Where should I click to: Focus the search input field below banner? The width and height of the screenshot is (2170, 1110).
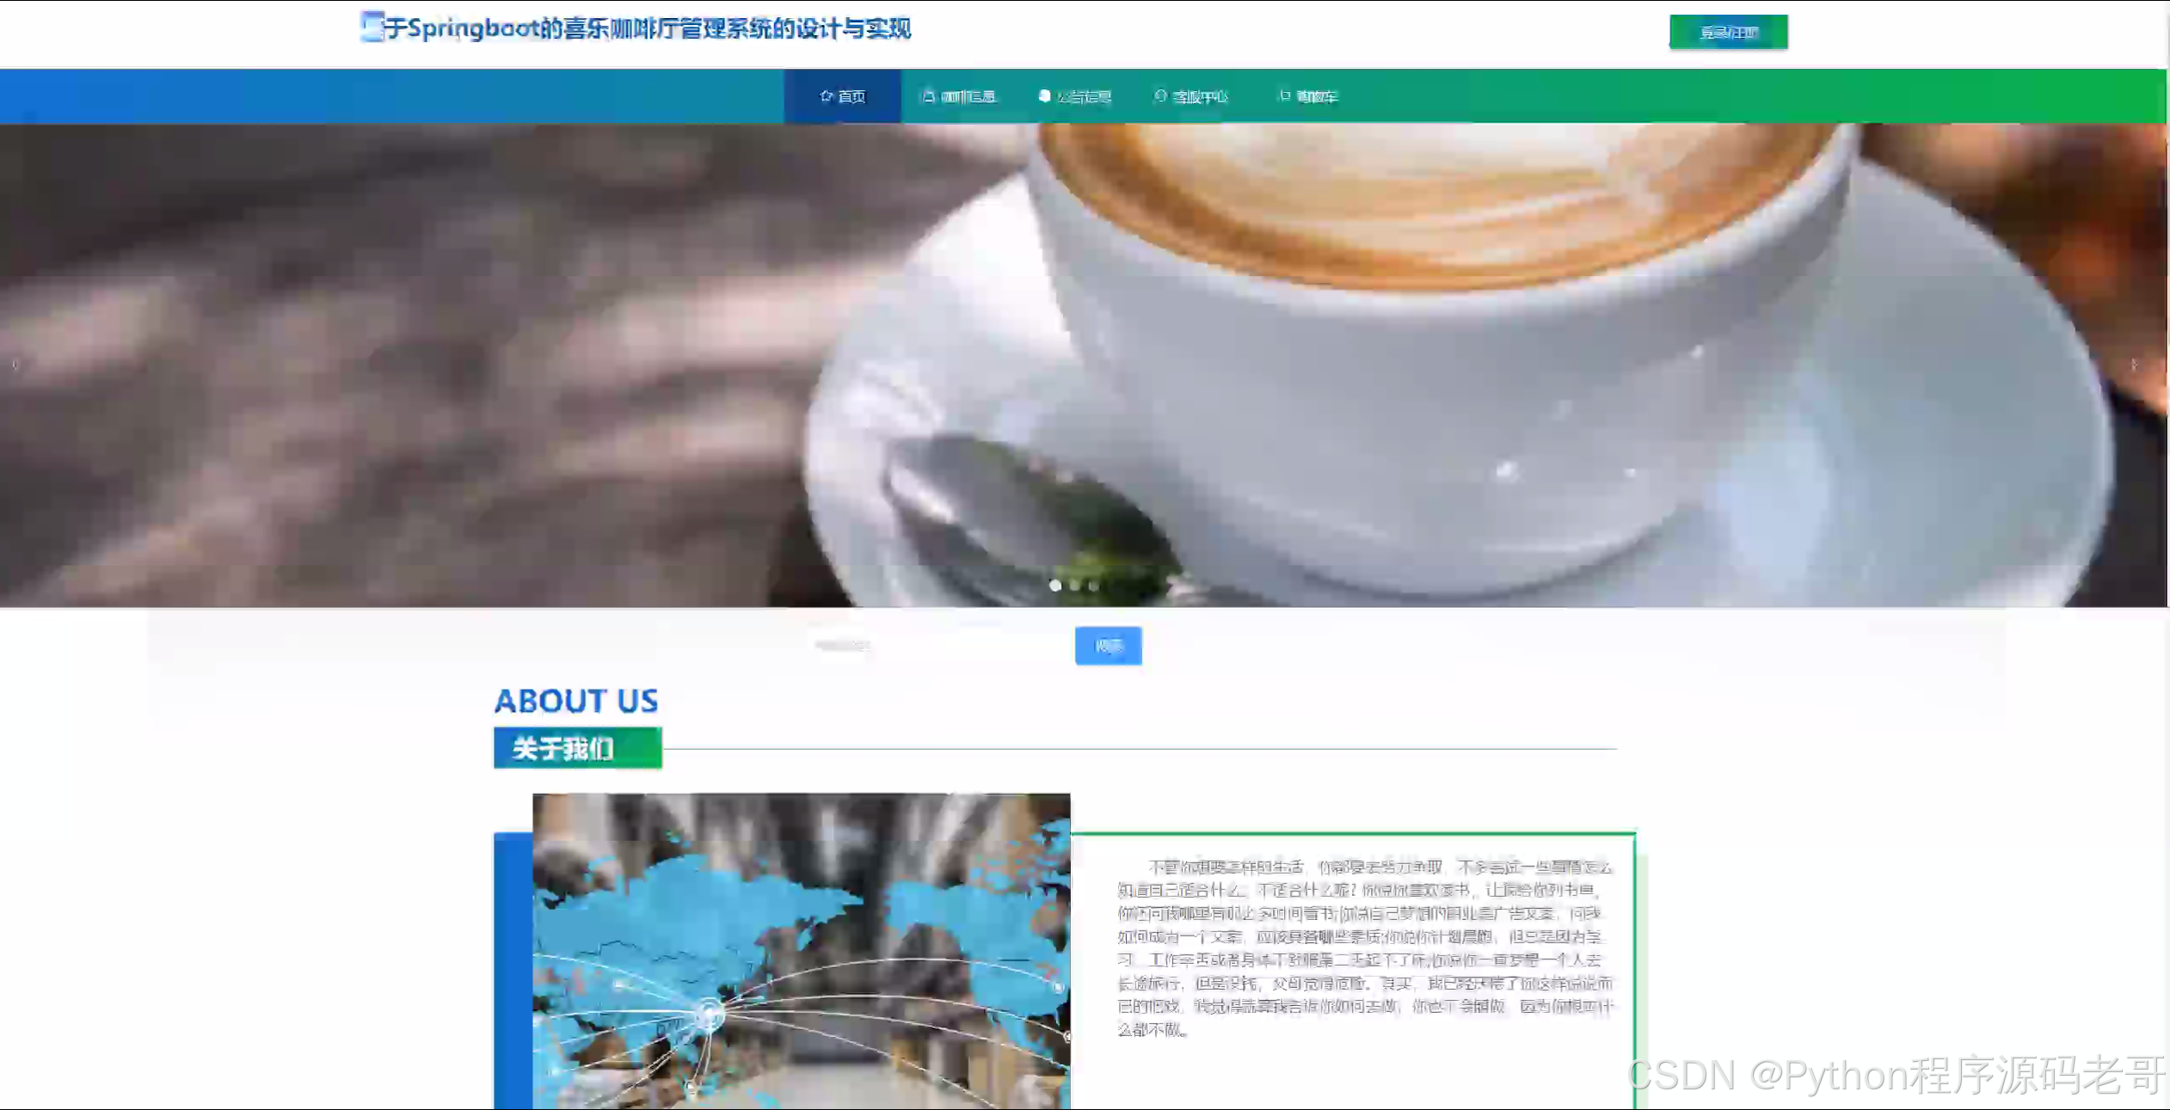937,646
